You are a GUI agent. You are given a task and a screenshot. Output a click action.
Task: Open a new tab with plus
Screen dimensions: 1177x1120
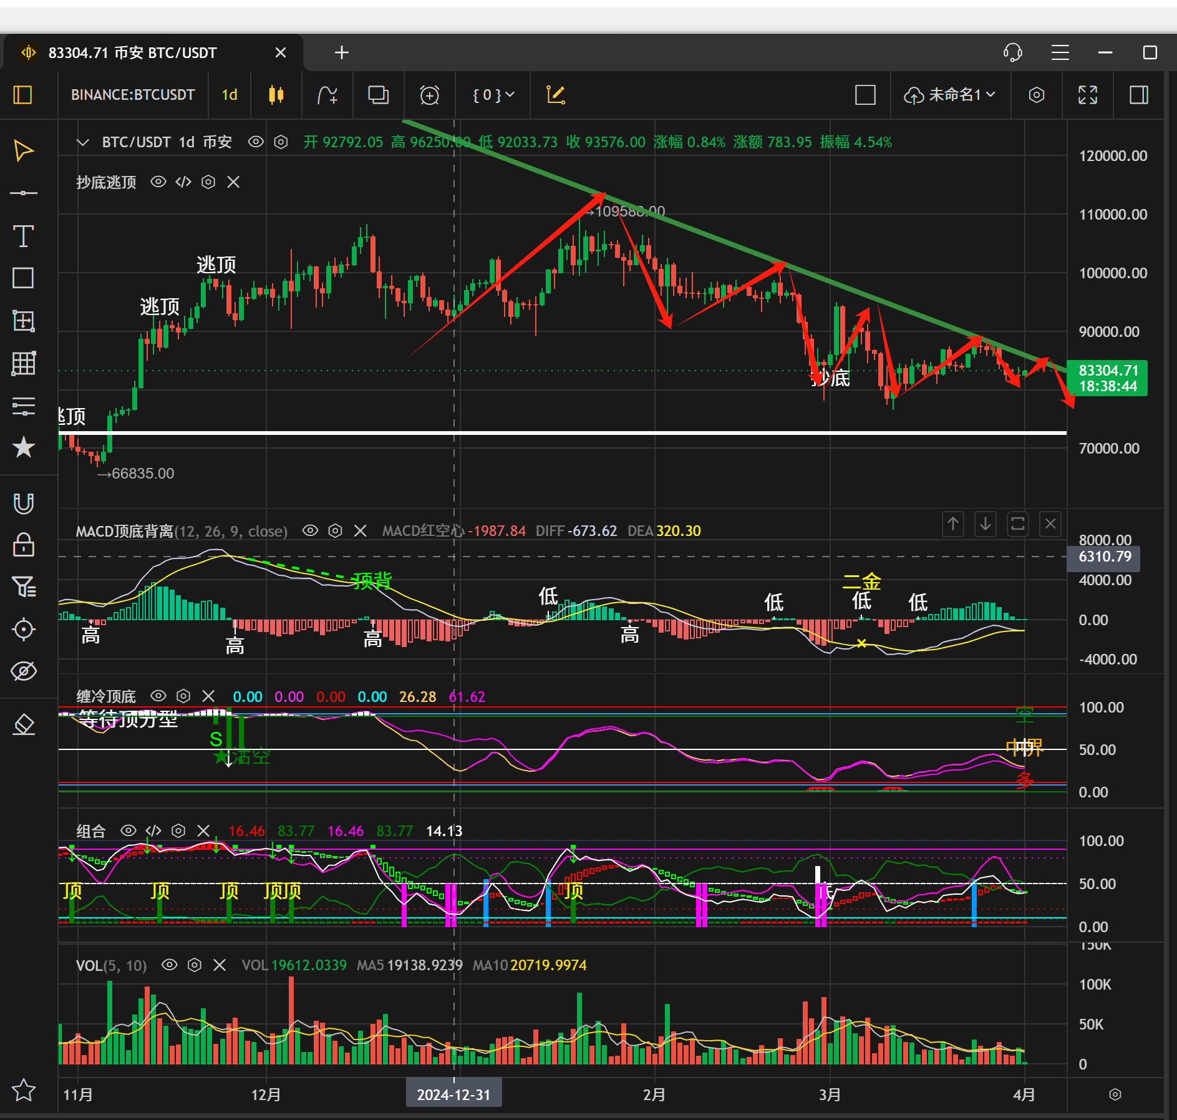(342, 52)
